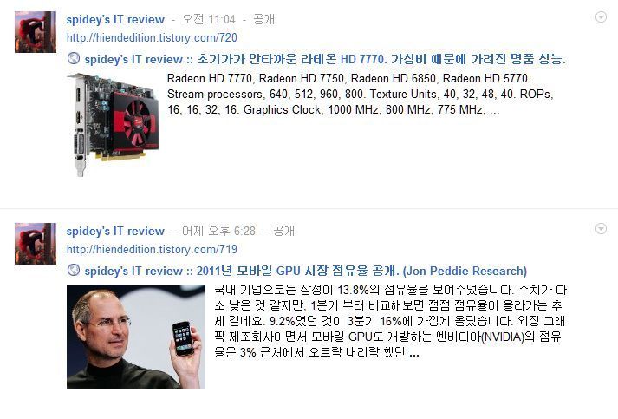Click the 오전 11:04 timestamp
Image resolution: width=618 pixels, height=419 pixels.
(x=209, y=19)
